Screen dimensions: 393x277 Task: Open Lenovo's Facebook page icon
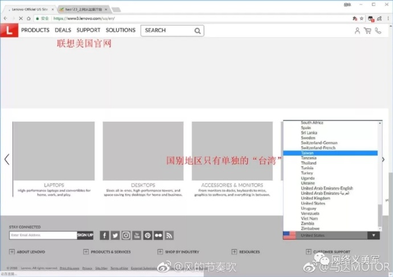coord(104,235)
